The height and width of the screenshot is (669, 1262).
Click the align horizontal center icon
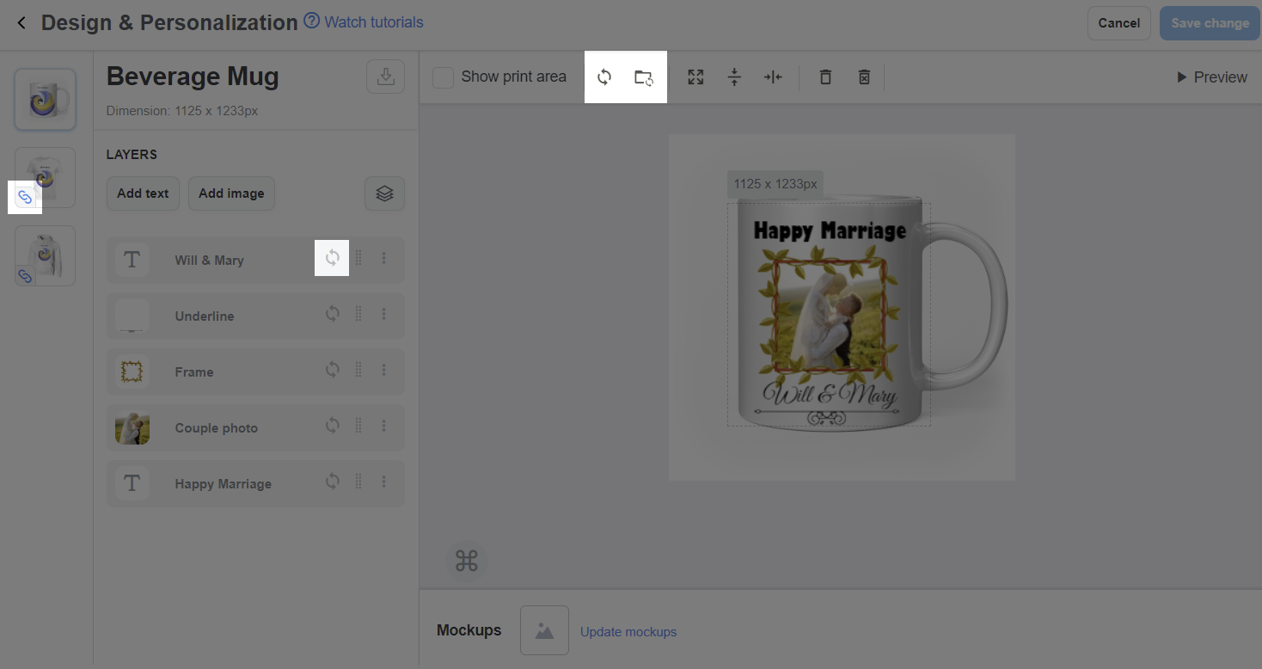pos(773,77)
